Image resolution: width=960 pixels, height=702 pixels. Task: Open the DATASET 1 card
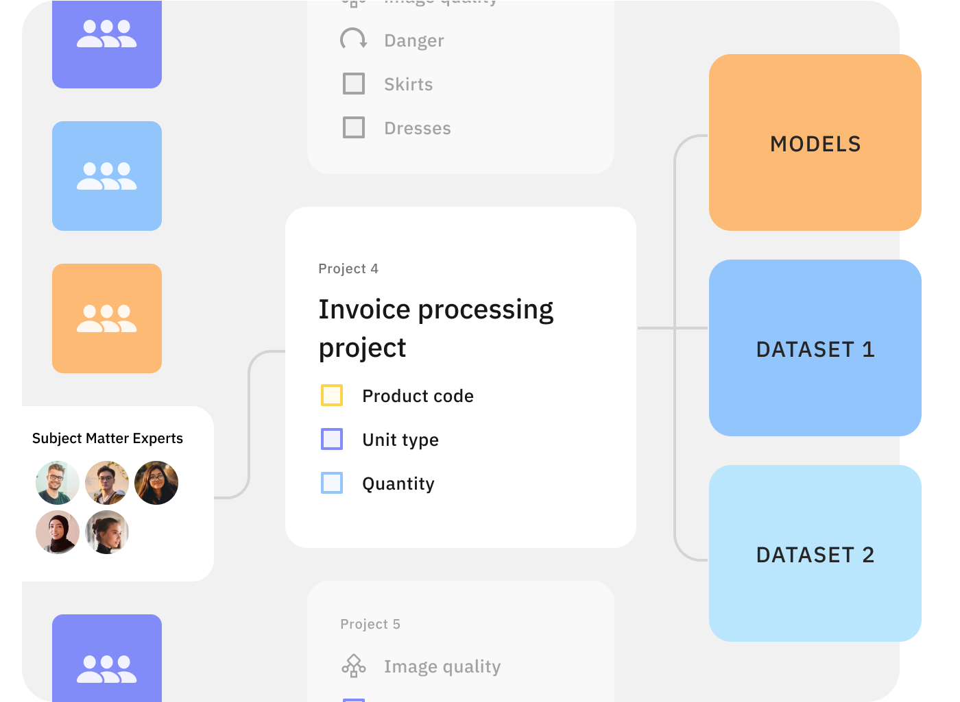coord(815,348)
